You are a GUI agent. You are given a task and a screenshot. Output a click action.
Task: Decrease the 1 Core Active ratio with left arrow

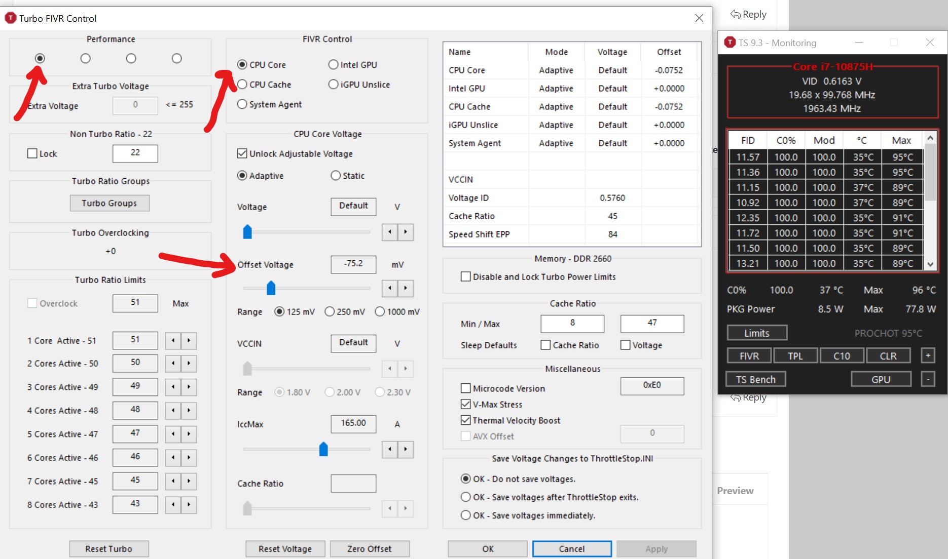click(173, 340)
